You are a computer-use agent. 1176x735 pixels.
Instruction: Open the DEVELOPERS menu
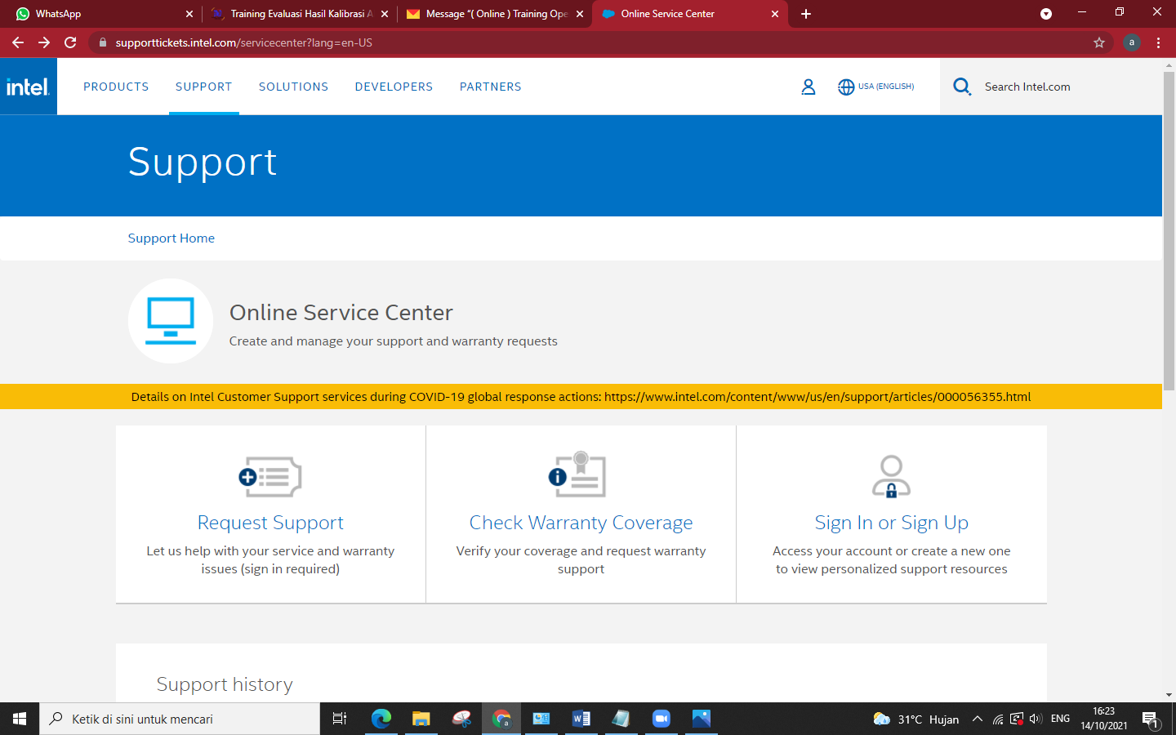(x=394, y=87)
